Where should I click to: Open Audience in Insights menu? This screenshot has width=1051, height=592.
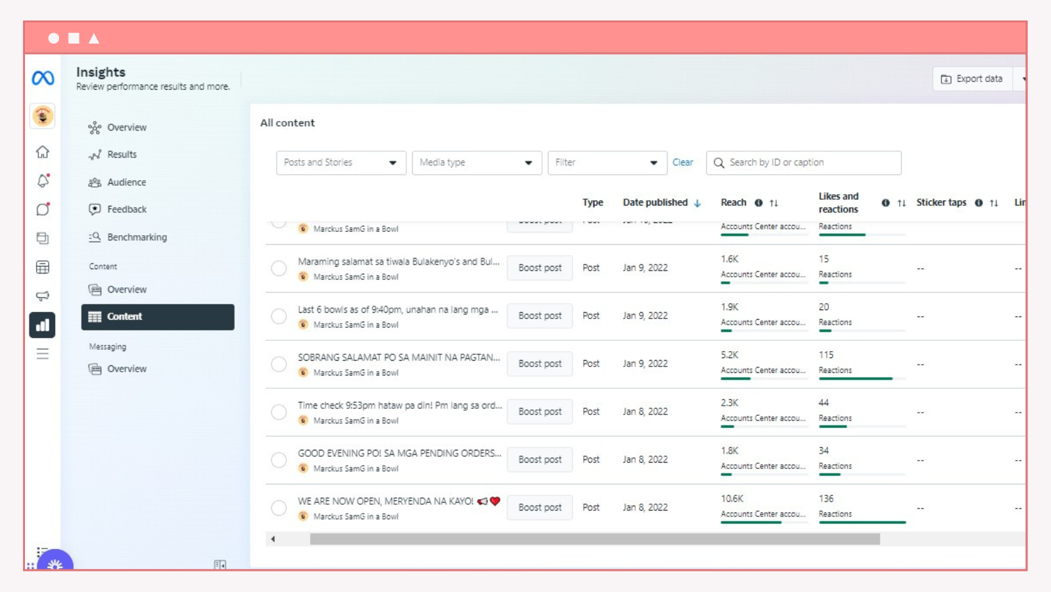(126, 182)
